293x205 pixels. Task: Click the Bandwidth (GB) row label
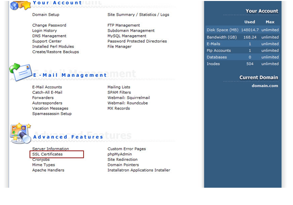[222, 37]
